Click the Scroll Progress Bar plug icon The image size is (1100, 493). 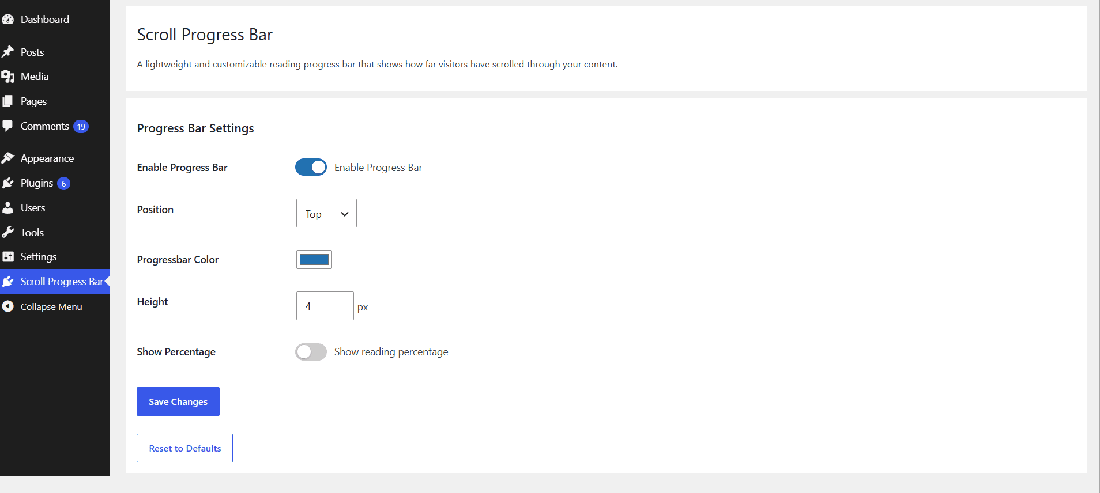[7, 282]
